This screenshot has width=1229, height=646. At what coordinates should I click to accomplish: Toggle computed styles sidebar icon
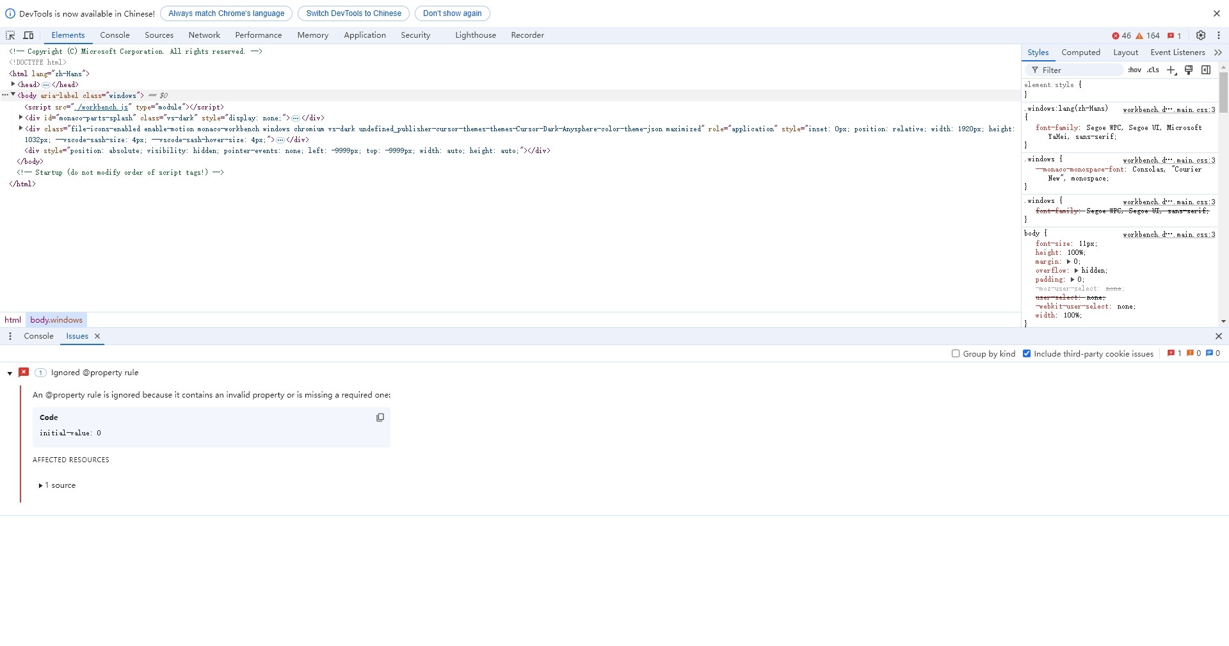(1206, 70)
